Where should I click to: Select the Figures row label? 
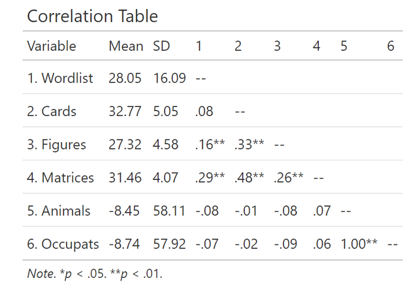[x=56, y=145]
